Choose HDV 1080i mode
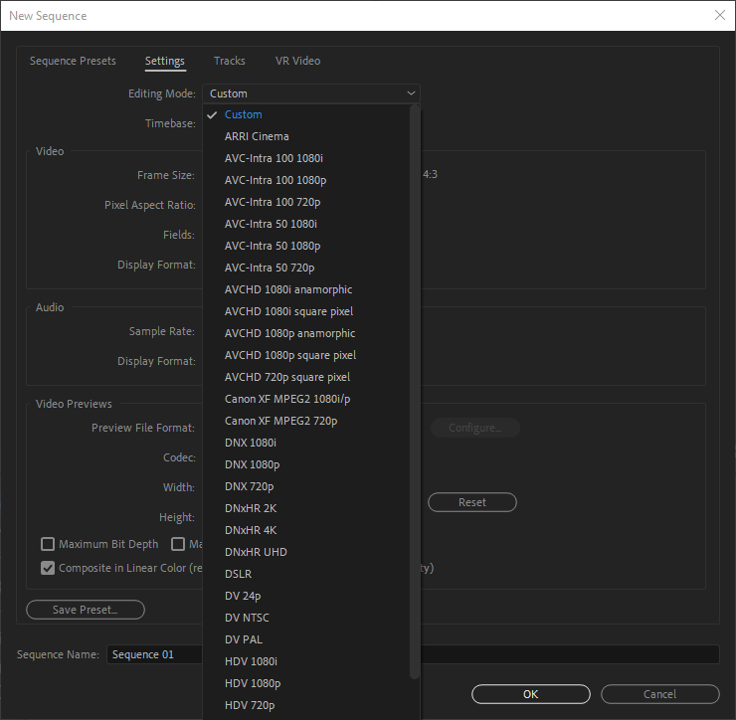 [306, 661]
